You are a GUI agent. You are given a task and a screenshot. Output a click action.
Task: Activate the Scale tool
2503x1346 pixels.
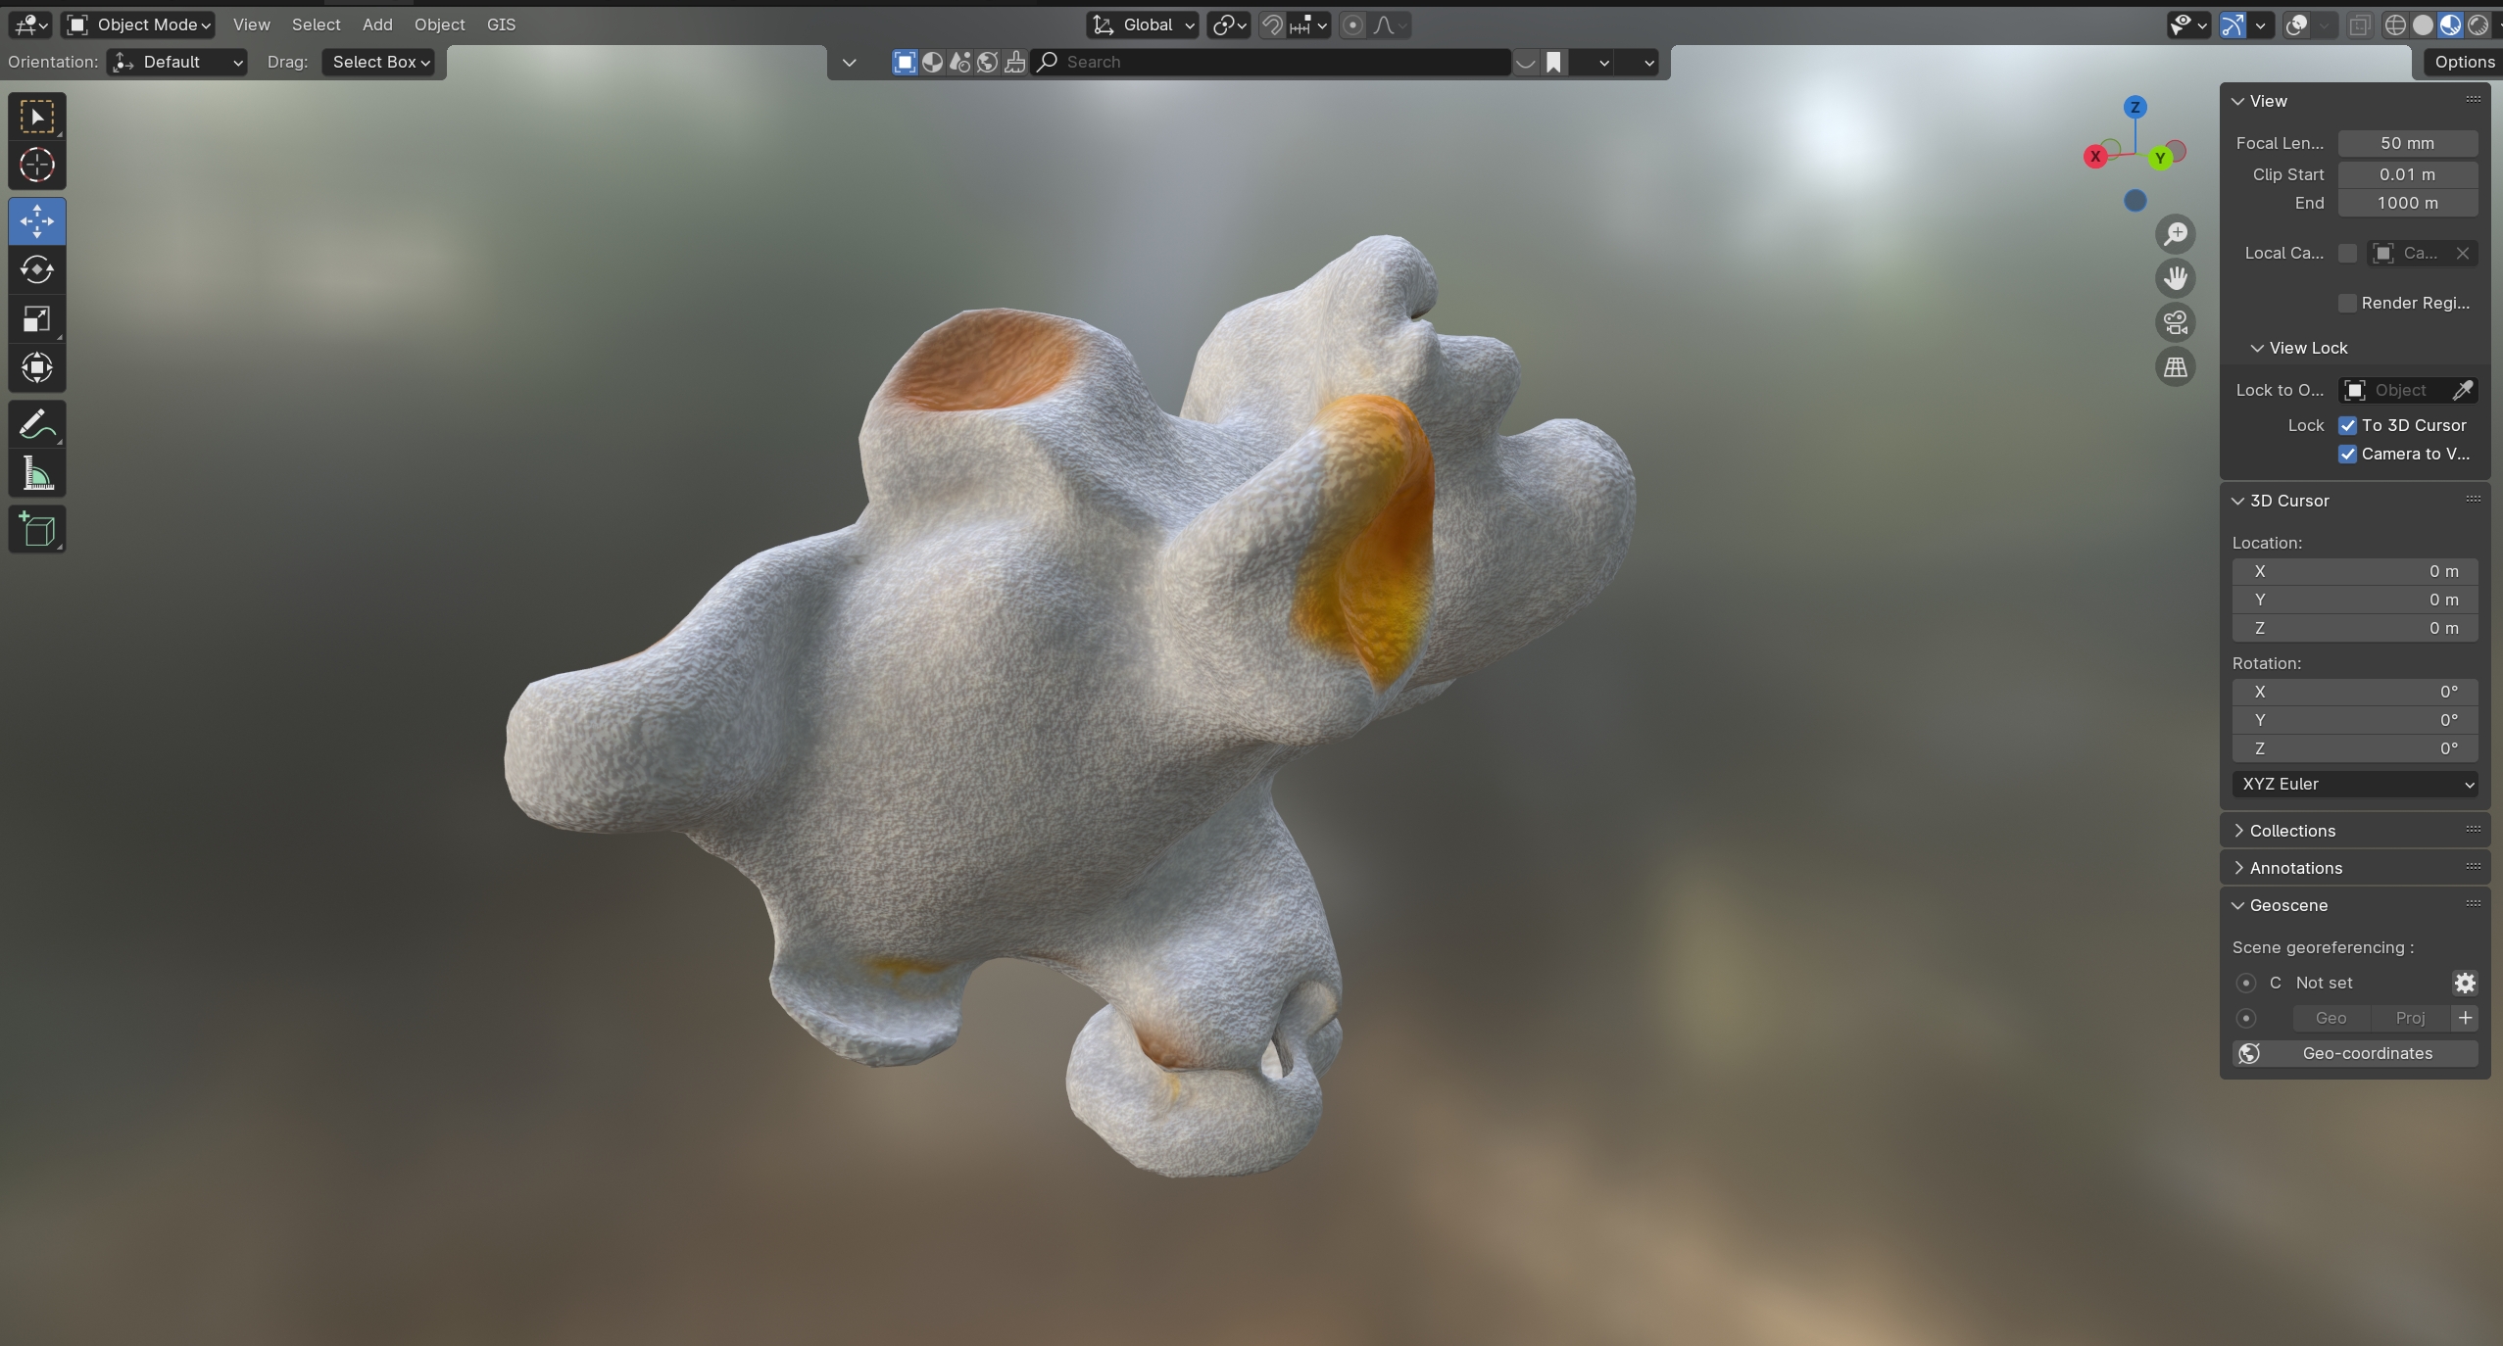pos(37,319)
